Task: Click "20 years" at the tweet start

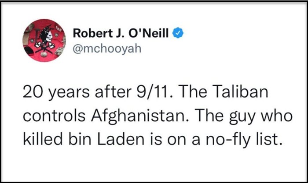Action: click(x=56, y=92)
